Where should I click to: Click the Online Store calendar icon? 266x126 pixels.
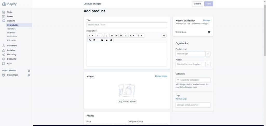pyautogui.click(x=209, y=32)
